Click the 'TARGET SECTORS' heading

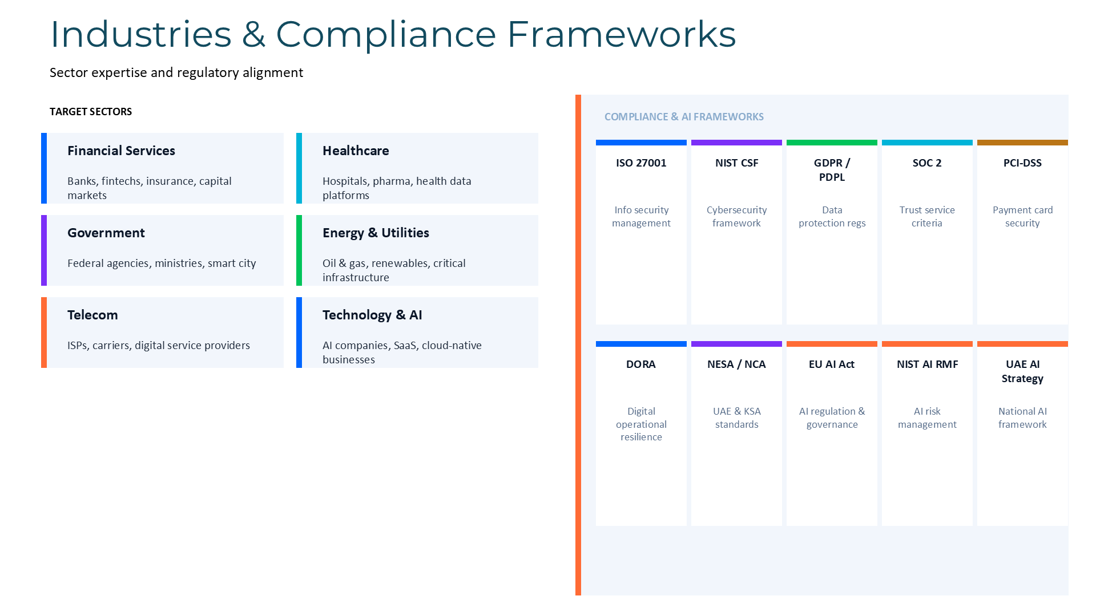coord(91,112)
